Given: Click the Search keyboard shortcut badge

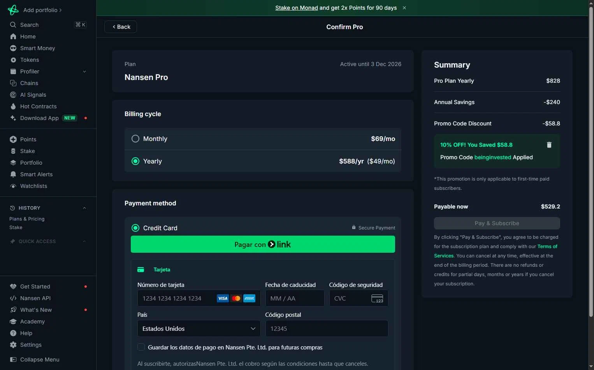Looking at the screenshot, I should tap(80, 25).
